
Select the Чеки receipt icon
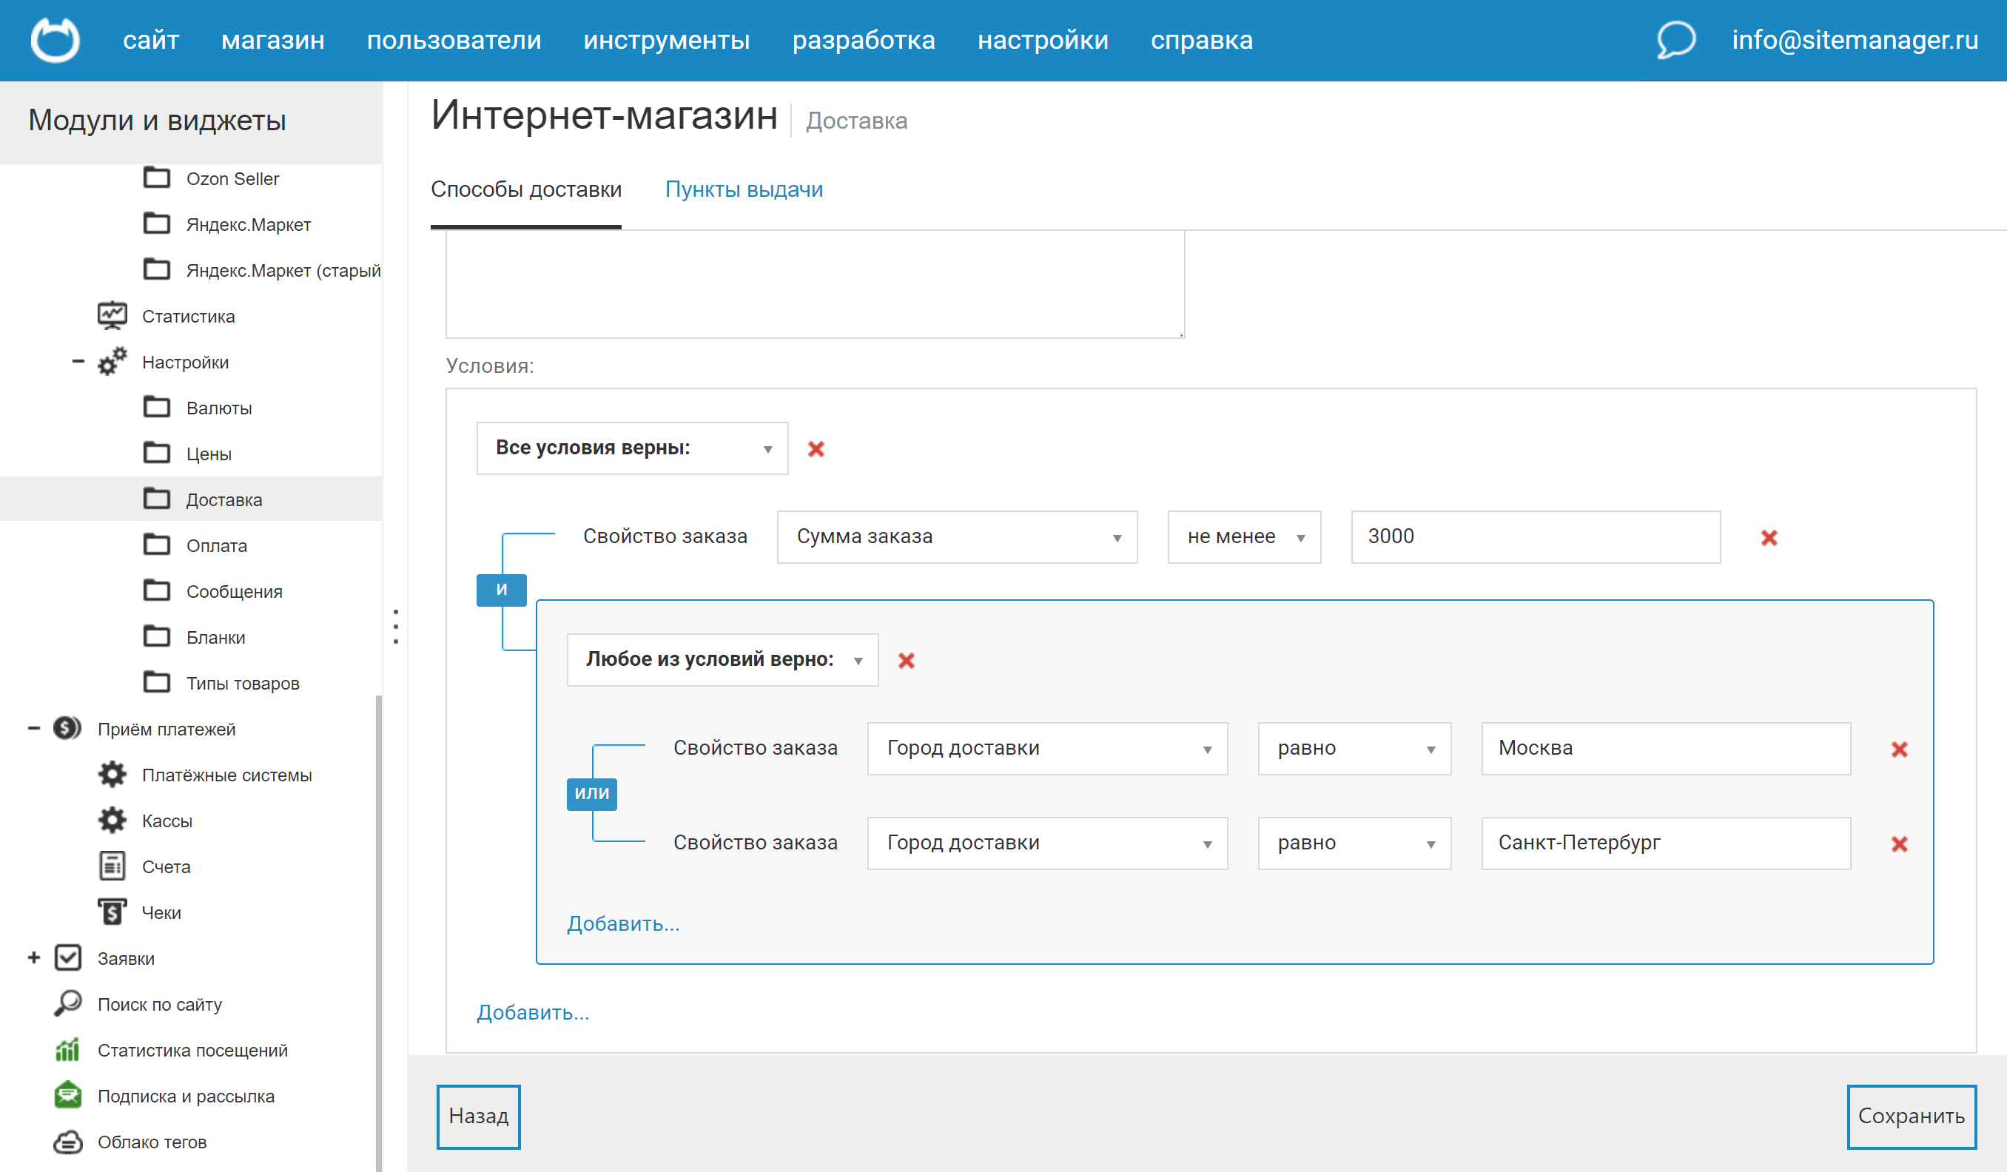[x=112, y=912]
